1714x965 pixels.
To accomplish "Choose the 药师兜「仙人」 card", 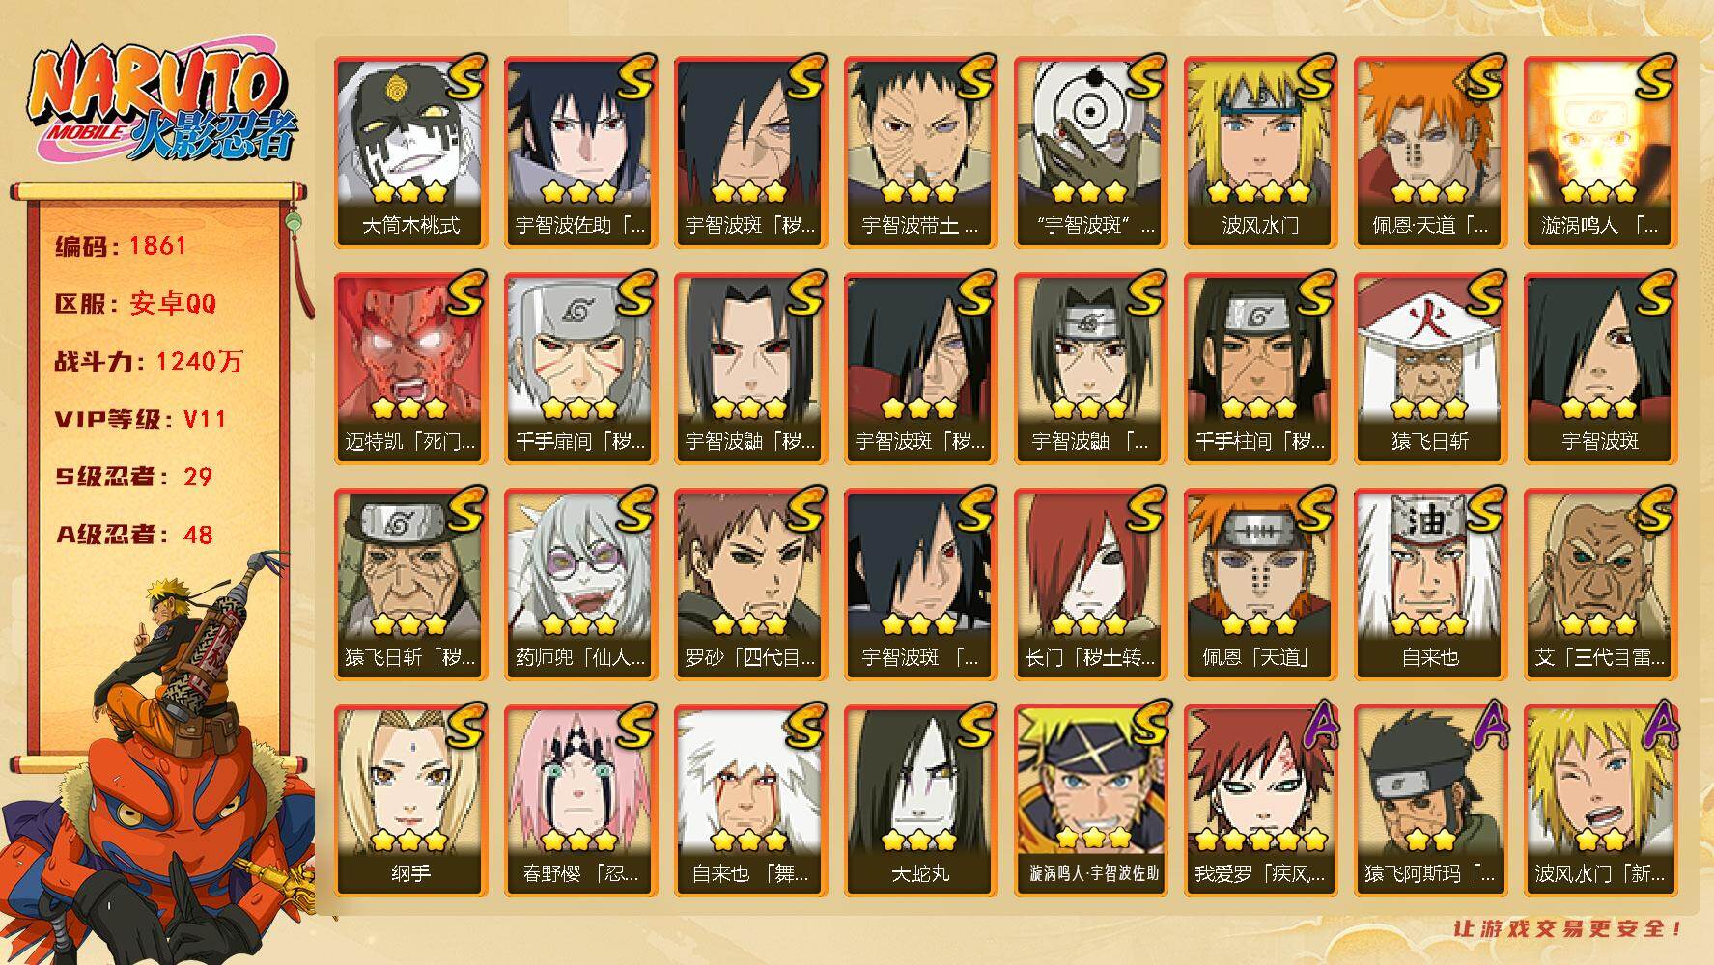I will [x=580, y=584].
